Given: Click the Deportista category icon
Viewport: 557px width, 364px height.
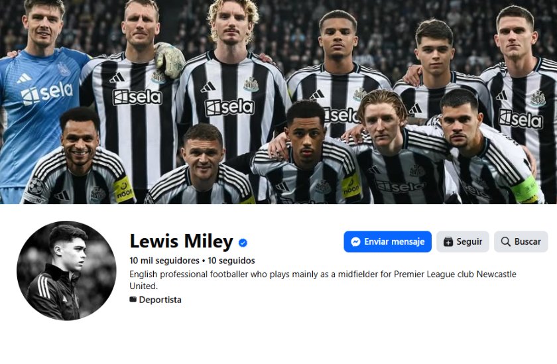Looking at the screenshot, I should coord(133,300).
